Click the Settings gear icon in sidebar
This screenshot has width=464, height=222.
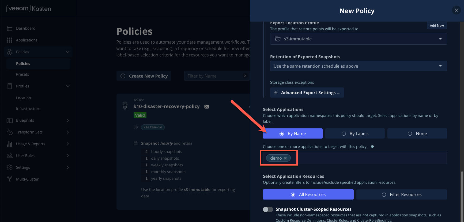coord(10,167)
